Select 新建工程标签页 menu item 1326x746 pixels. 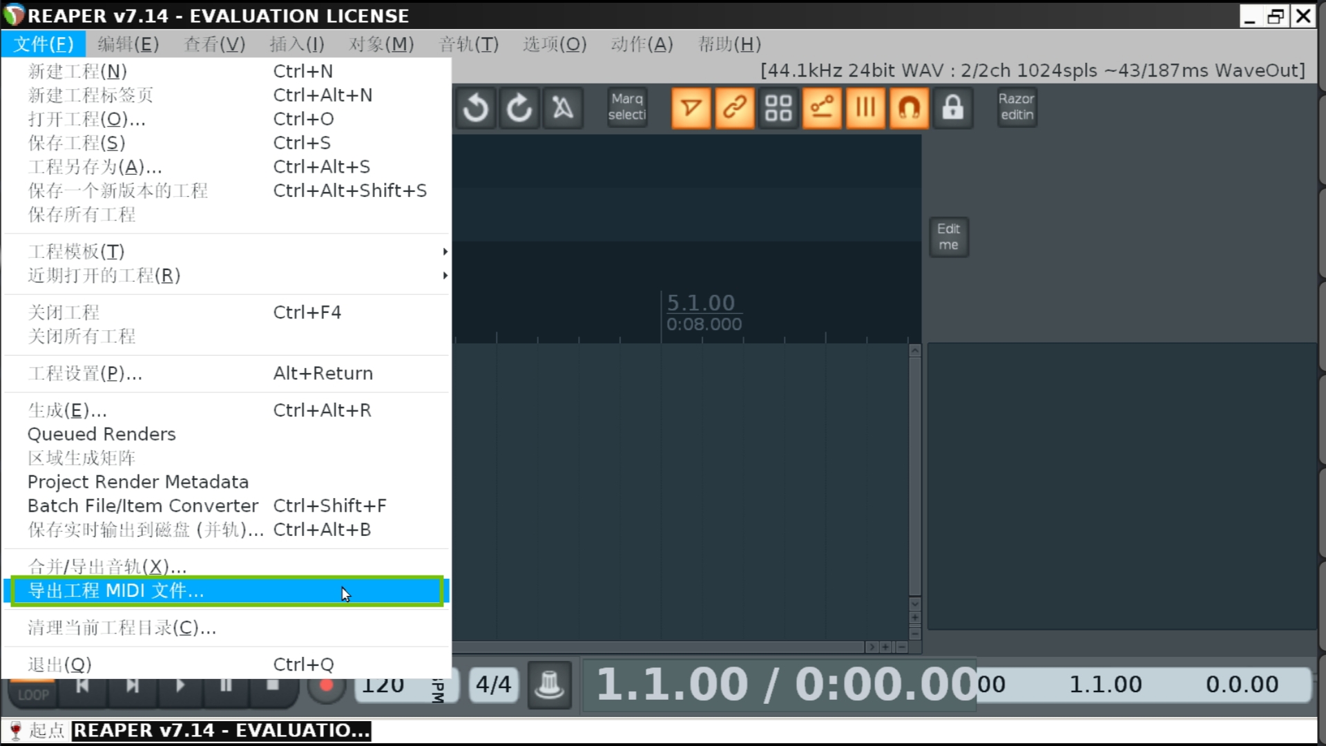(227, 95)
